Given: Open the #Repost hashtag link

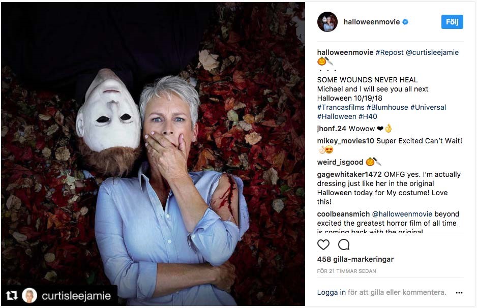Looking at the screenshot, I should tap(390, 52).
